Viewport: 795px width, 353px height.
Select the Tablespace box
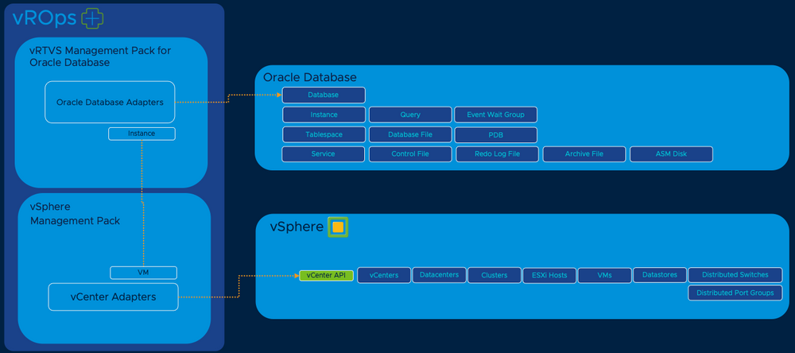coord(324,134)
